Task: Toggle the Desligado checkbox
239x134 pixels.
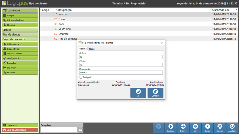Action: (x=81, y=77)
